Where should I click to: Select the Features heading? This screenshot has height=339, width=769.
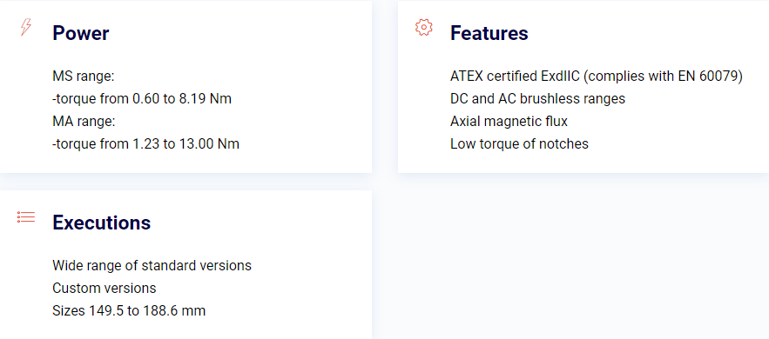(x=489, y=33)
